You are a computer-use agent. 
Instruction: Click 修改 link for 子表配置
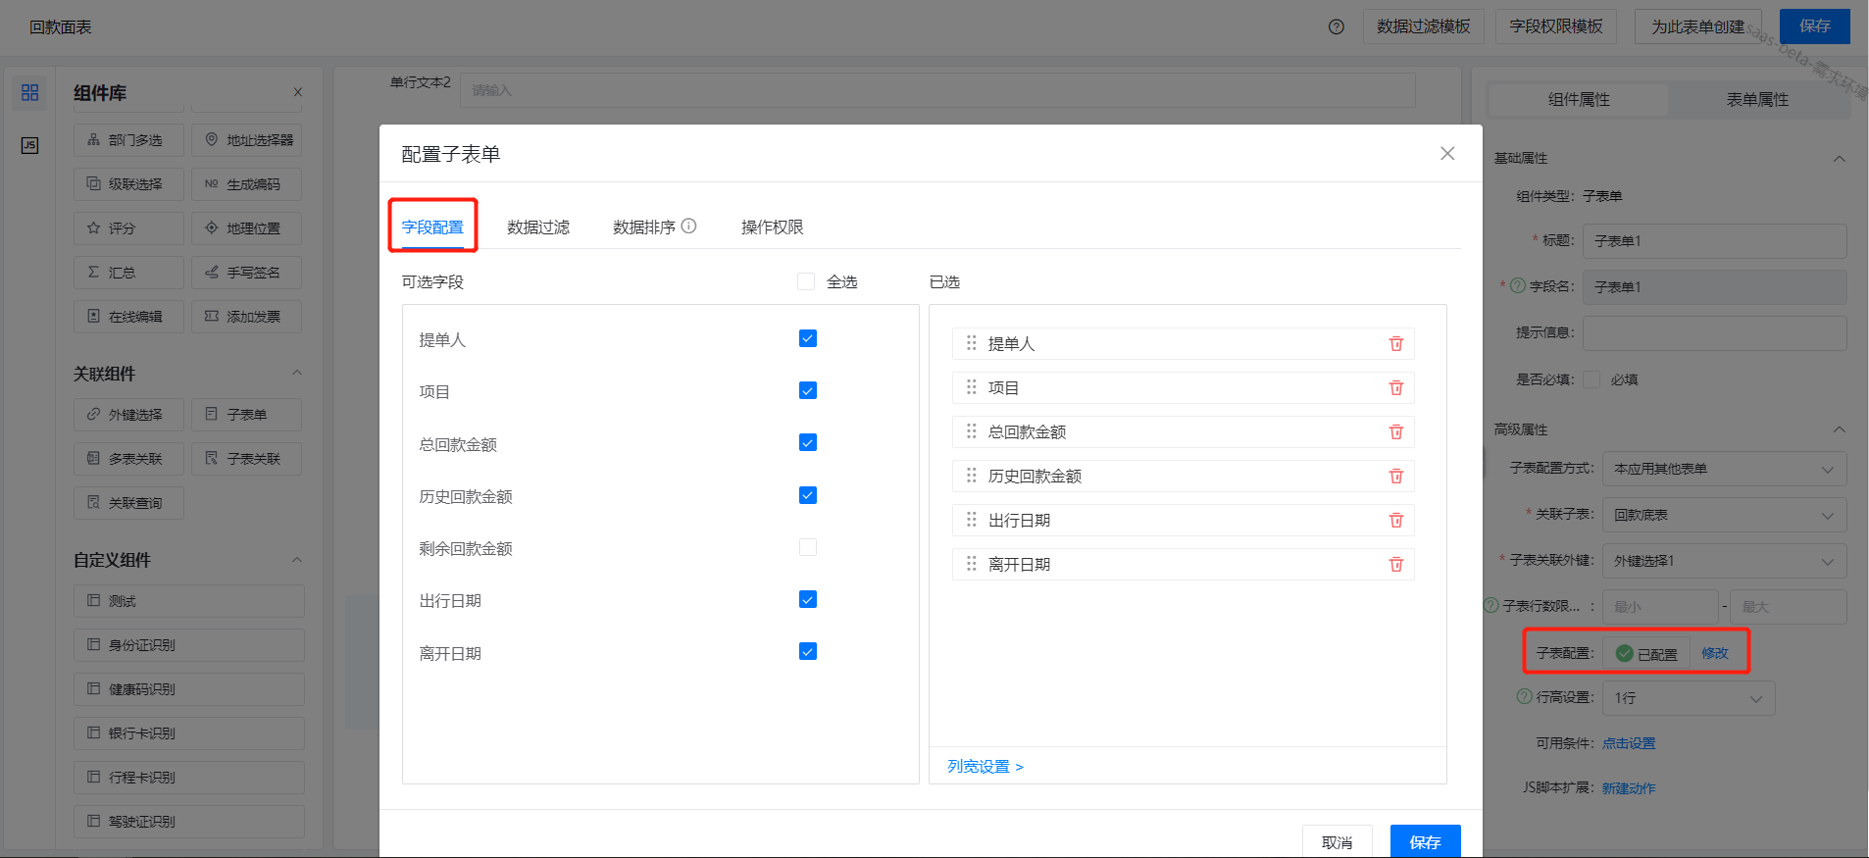[1715, 653]
